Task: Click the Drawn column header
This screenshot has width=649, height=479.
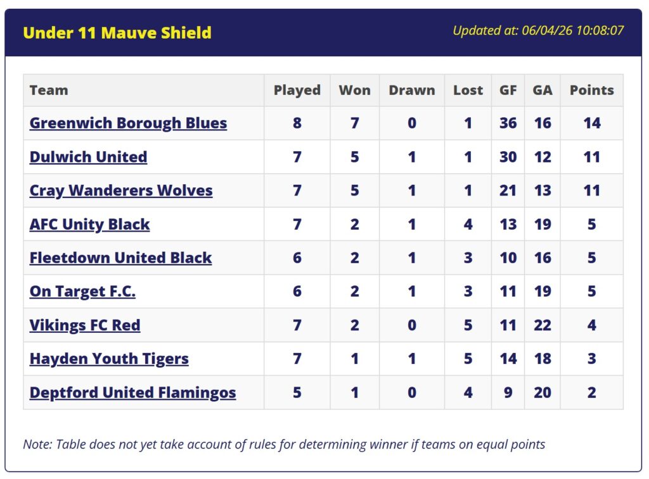Action: pyautogui.click(x=412, y=90)
